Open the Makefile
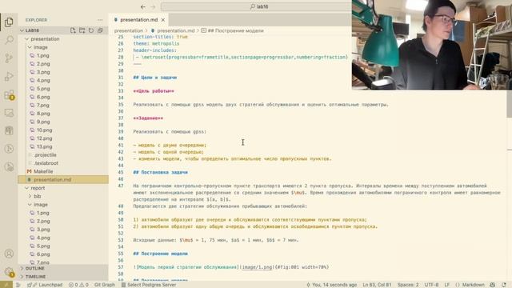The width and height of the screenshot is (512, 288). (x=43, y=171)
